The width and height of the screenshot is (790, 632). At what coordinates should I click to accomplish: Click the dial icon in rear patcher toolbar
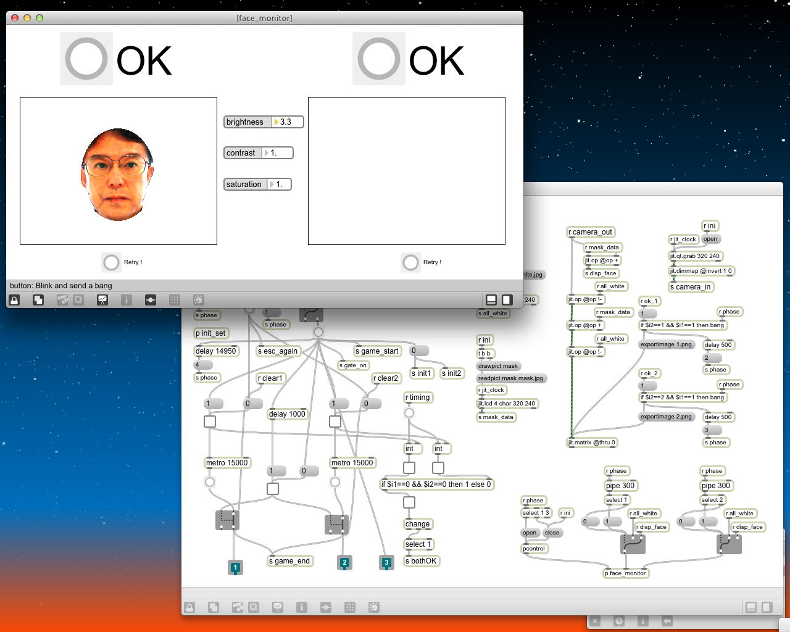pos(374,607)
